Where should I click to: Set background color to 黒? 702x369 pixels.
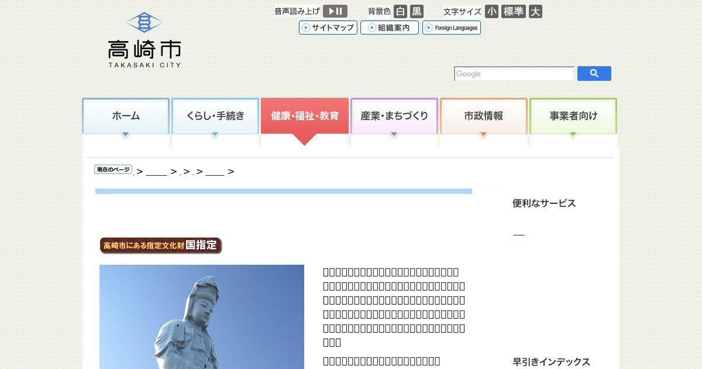coord(417,11)
